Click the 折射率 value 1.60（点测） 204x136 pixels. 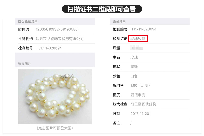click(x=140, y=85)
